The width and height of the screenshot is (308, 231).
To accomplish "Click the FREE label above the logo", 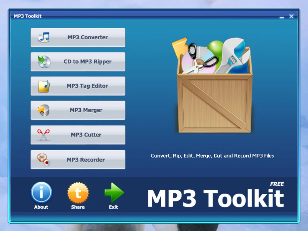I will pos(277,184).
